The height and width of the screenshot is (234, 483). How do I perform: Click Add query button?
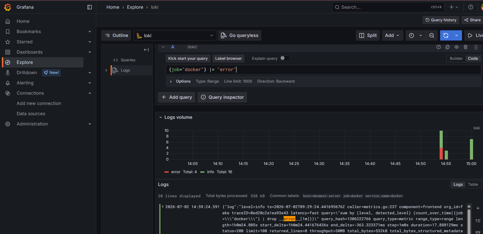click(177, 97)
